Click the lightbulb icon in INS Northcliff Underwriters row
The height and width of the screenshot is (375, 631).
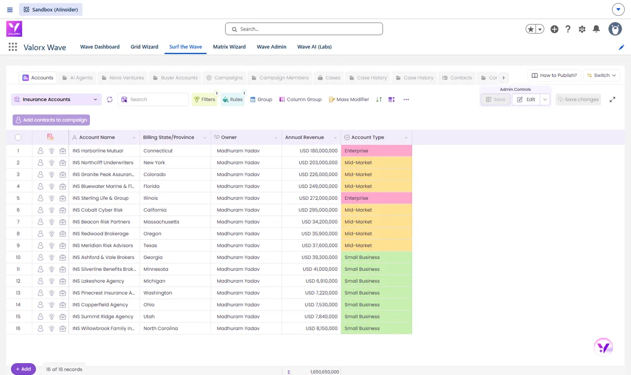click(51, 163)
